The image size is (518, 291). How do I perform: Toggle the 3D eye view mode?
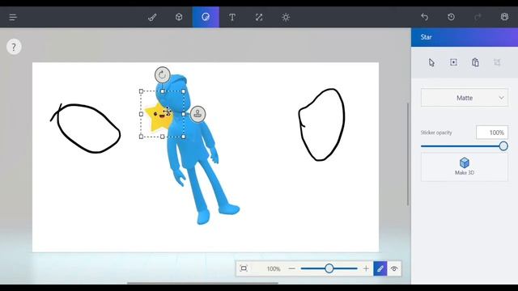click(394, 268)
